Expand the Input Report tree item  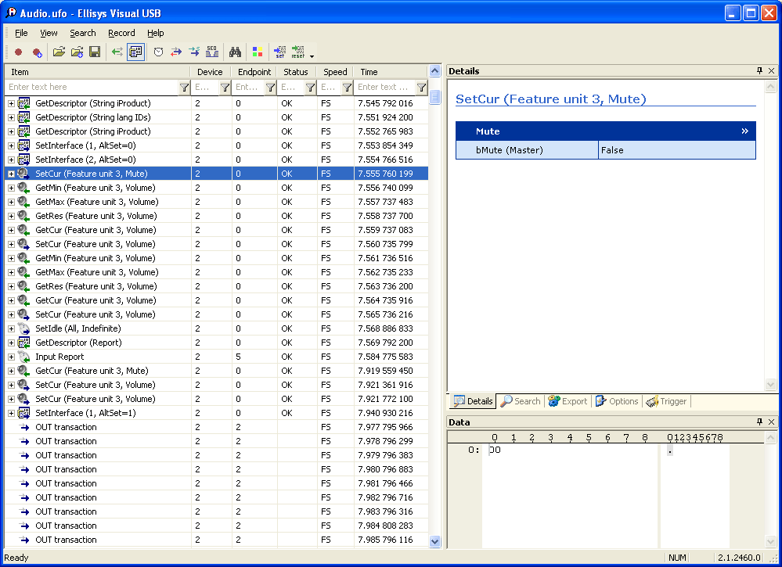point(11,357)
